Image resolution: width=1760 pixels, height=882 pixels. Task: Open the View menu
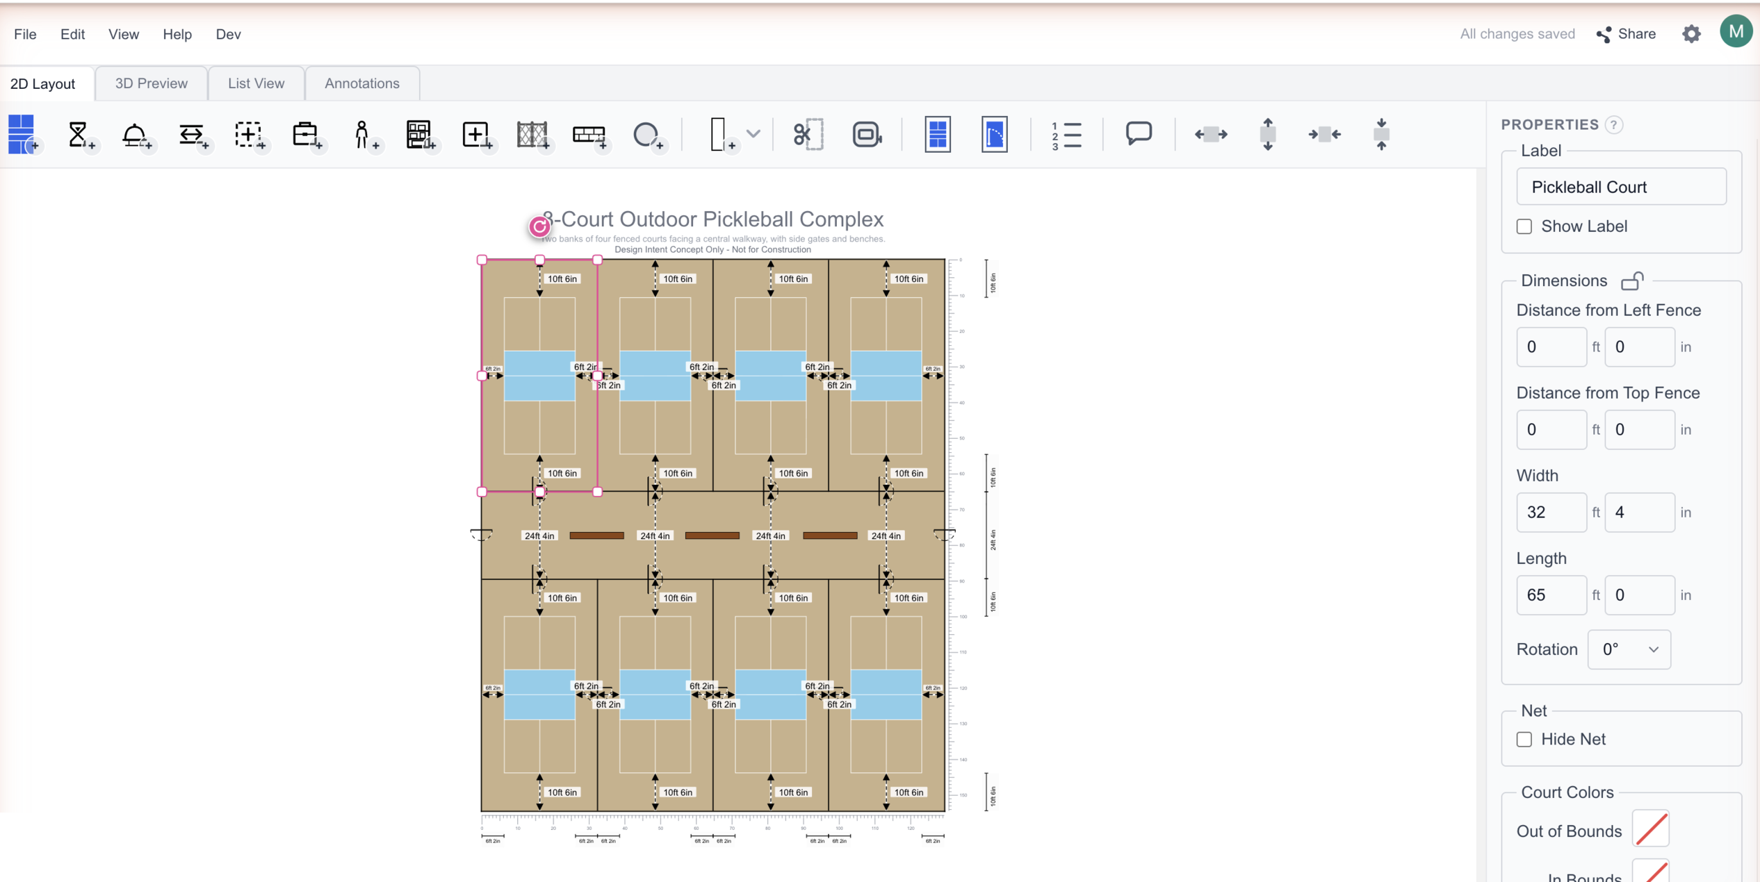(x=124, y=34)
